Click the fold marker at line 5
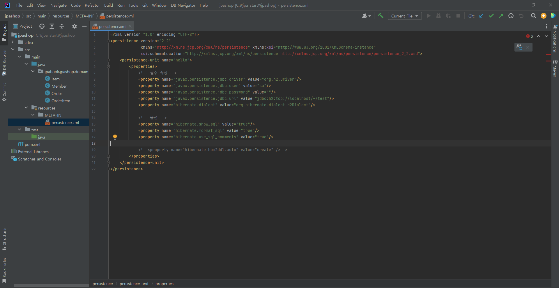 108,60
